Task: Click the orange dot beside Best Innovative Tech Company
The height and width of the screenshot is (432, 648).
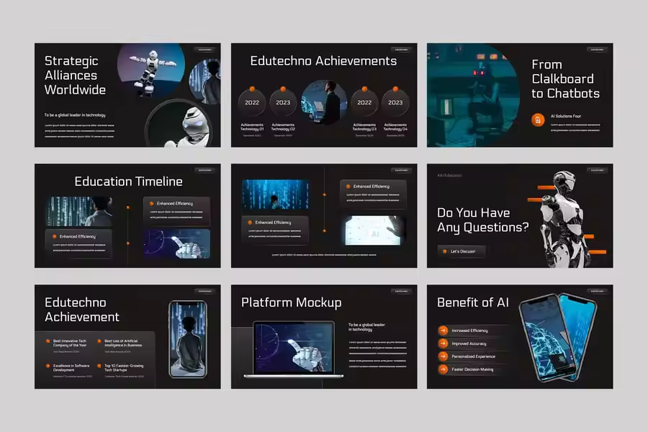Action: [x=48, y=341]
